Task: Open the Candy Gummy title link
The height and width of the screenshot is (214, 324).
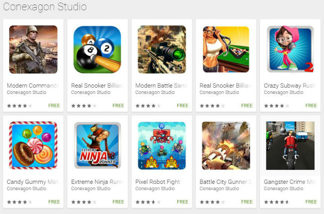Action: click(x=33, y=182)
